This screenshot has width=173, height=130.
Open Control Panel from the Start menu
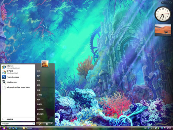pos(40,110)
